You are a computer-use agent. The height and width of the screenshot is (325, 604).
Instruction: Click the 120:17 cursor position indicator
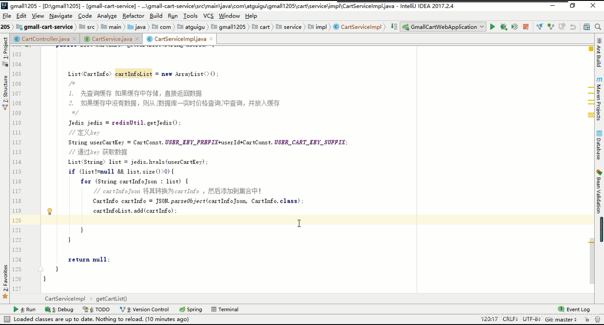[x=489, y=319]
